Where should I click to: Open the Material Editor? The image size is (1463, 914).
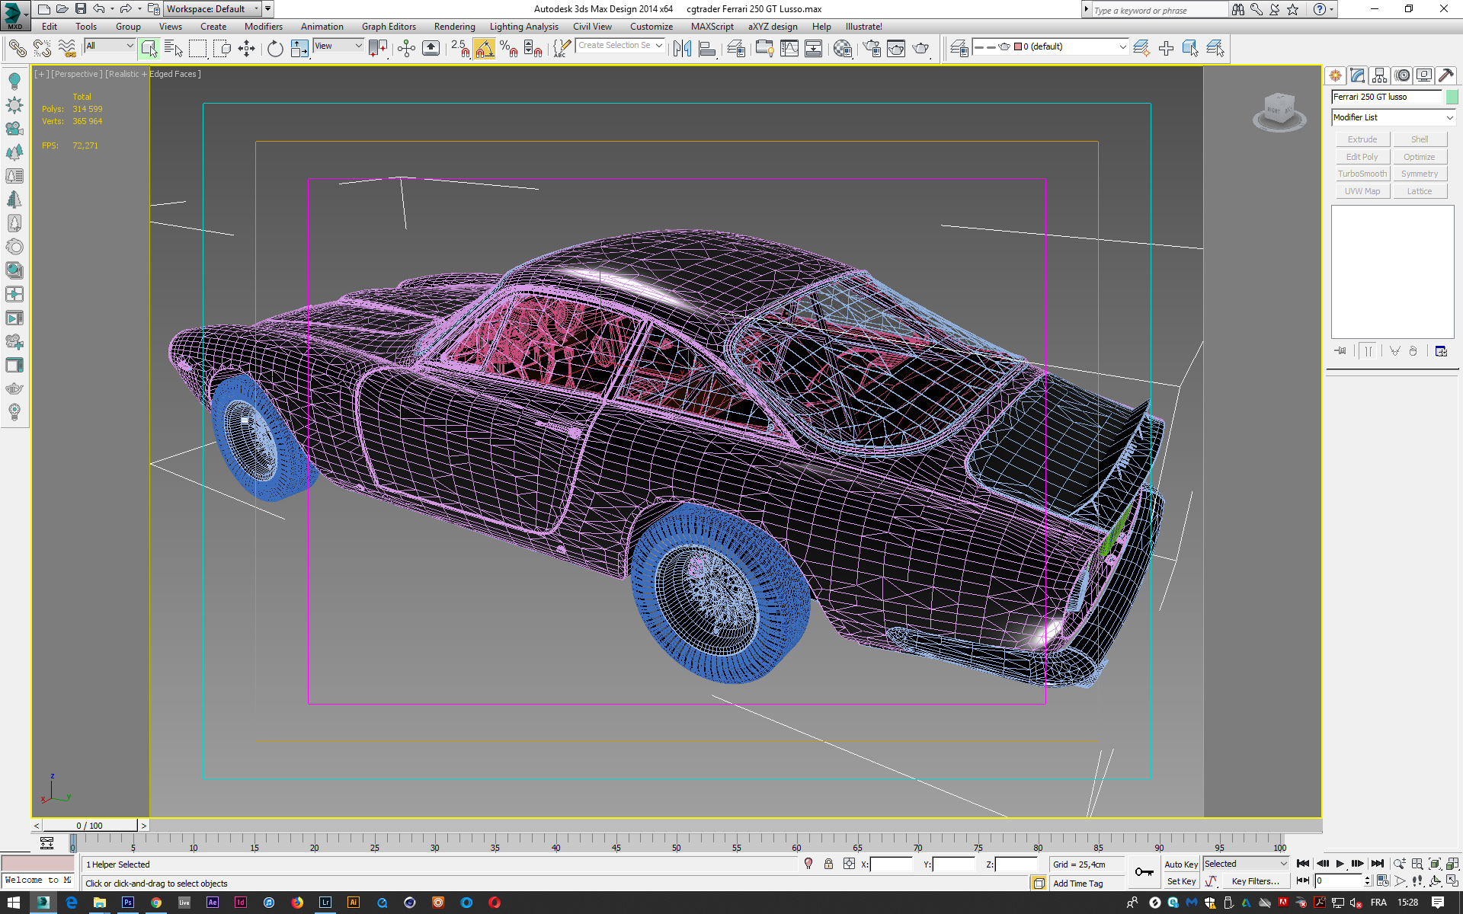point(843,49)
